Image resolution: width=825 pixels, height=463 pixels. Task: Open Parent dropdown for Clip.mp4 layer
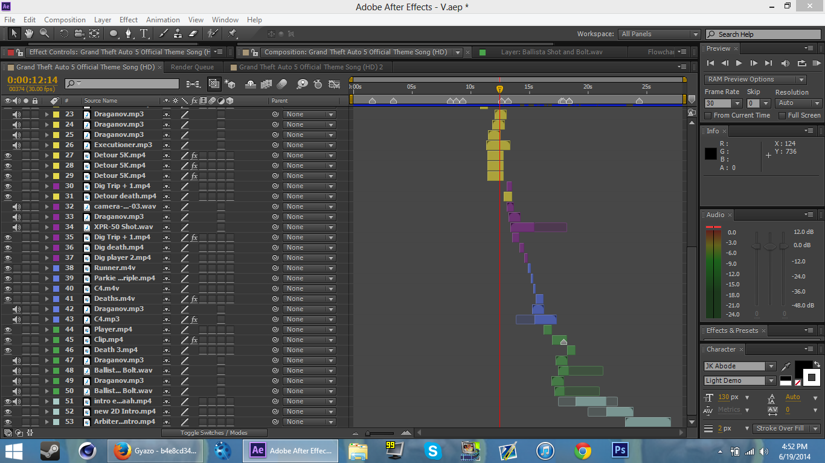tap(309, 339)
